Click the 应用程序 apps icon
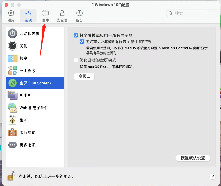 pyautogui.click(x=13, y=71)
